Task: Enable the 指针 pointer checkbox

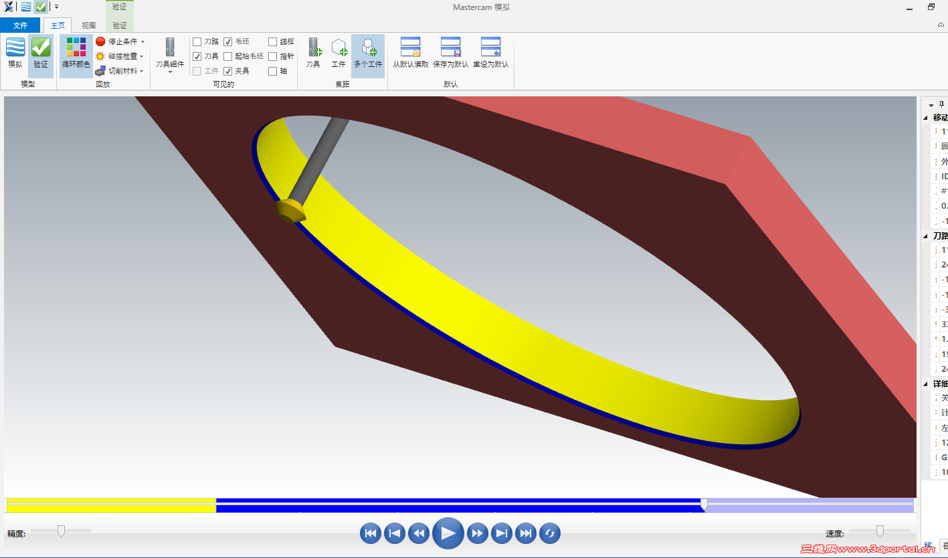Action: 273,56
